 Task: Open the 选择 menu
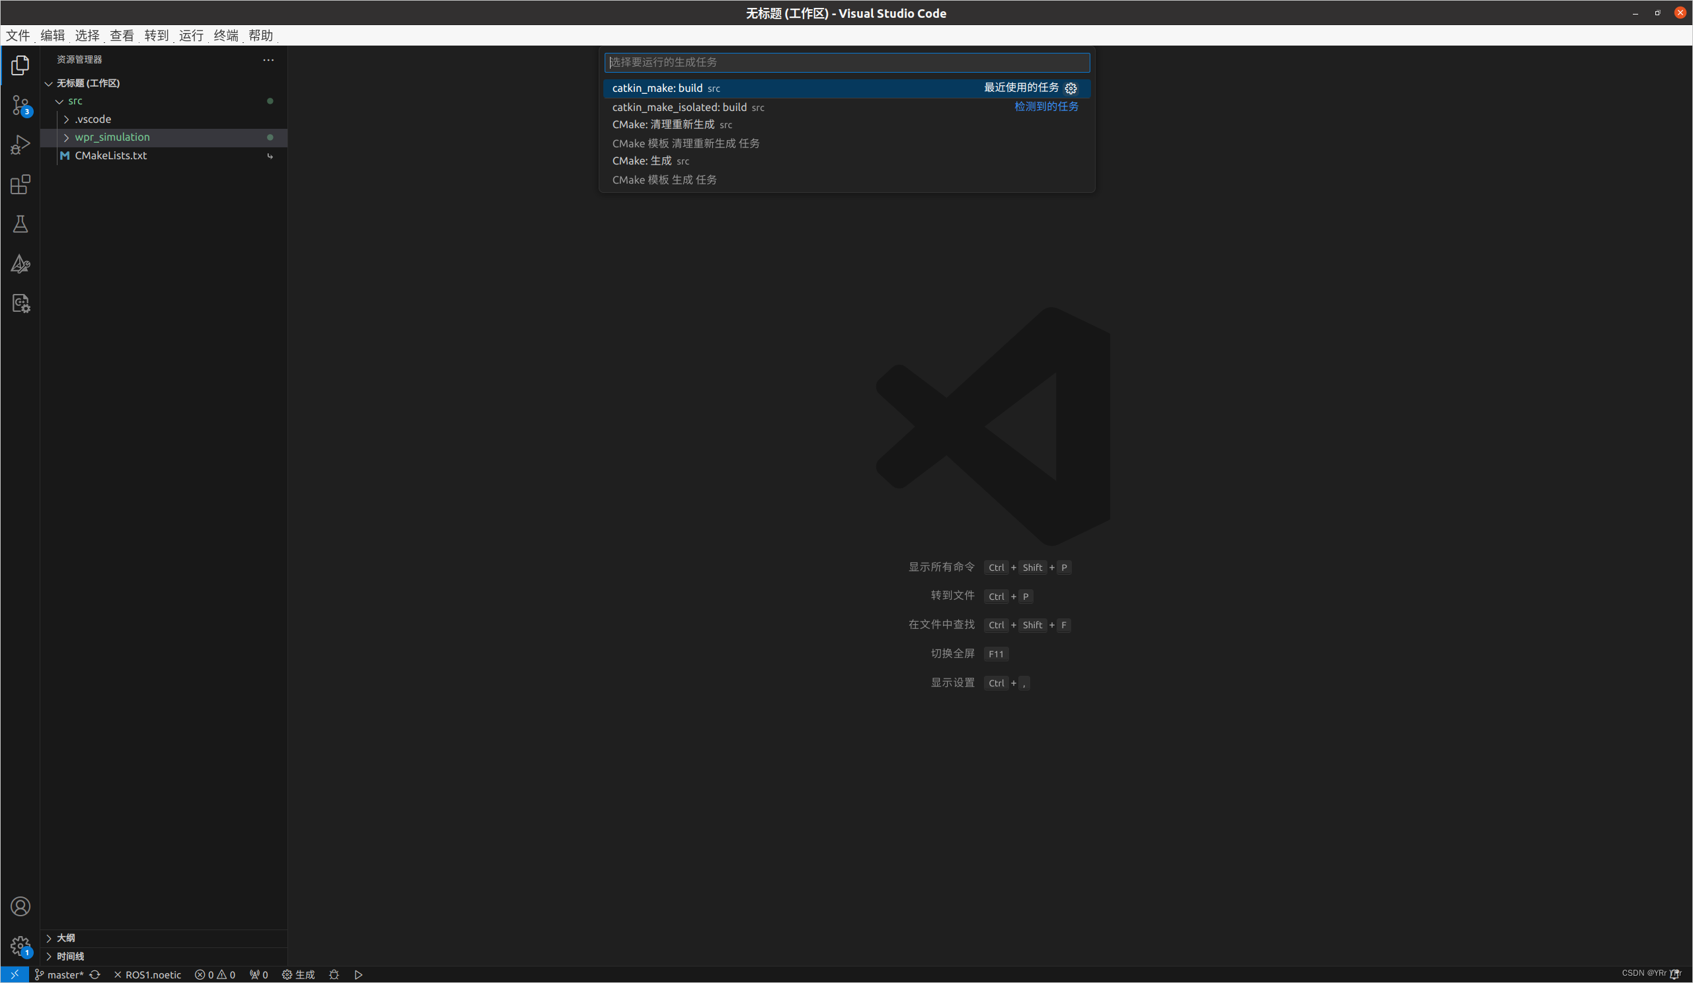(87, 36)
